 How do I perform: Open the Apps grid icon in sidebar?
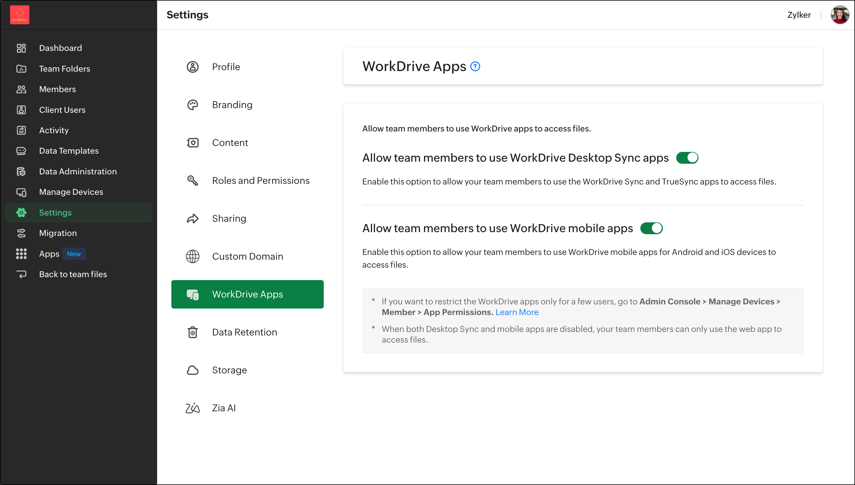[x=21, y=254]
